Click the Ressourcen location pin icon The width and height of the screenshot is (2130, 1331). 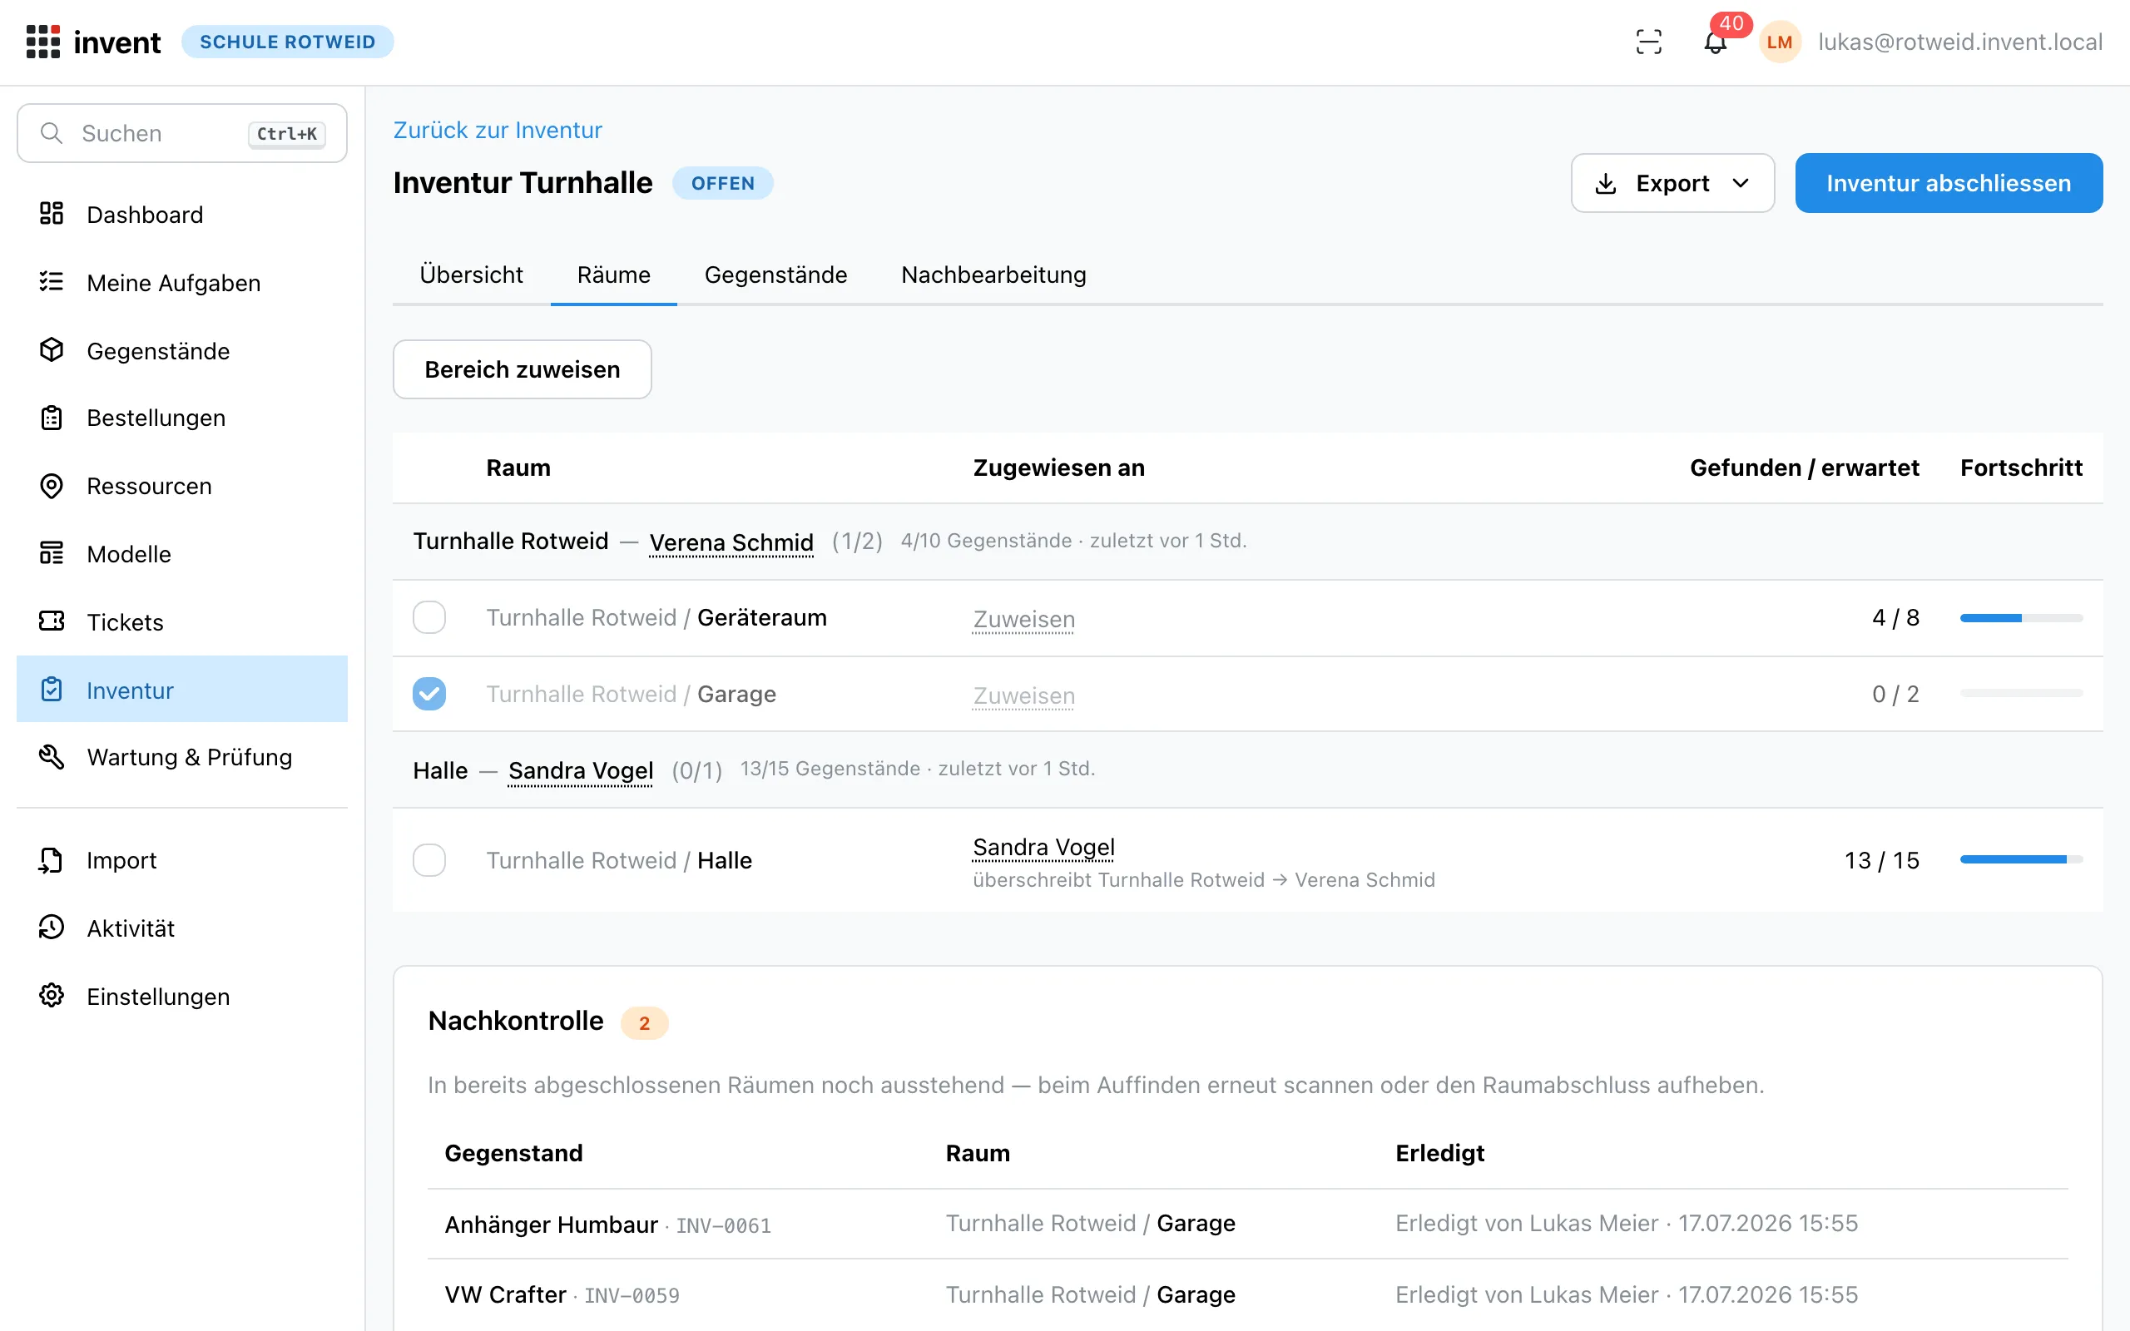[x=51, y=486]
